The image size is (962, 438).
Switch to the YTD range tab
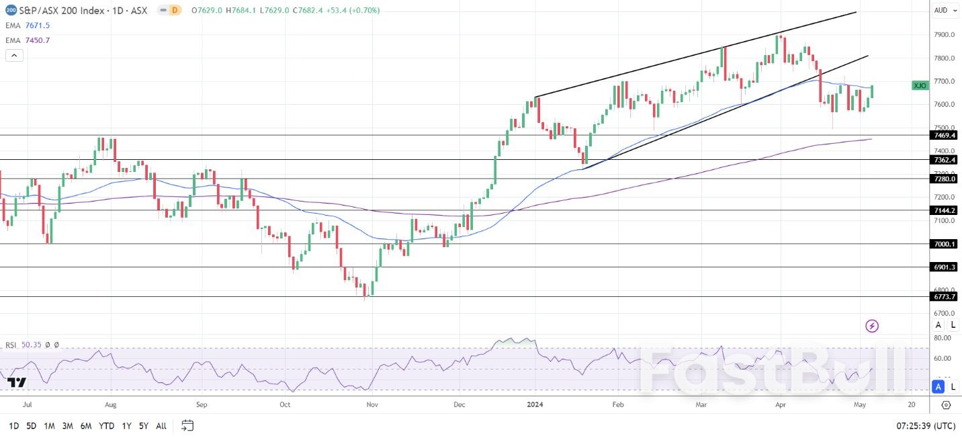coord(105,426)
